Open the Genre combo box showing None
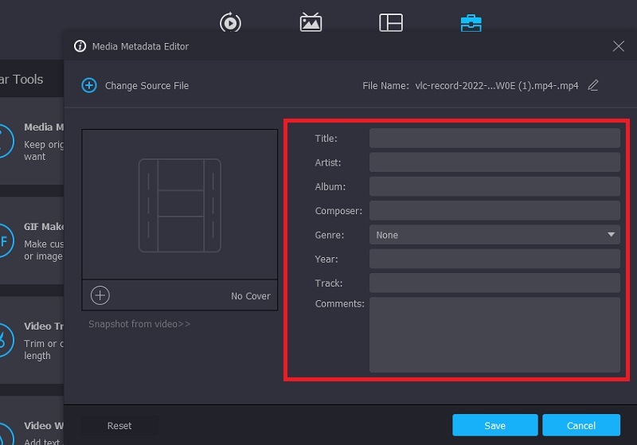This screenshot has width=637, height=445. click(486, 235)
